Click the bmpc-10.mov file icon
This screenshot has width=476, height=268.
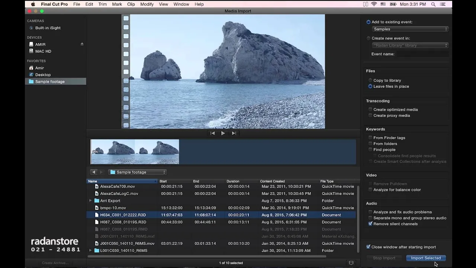[97, 208]
